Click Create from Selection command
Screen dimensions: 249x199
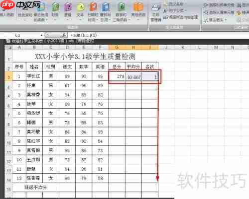coord(181,17)
